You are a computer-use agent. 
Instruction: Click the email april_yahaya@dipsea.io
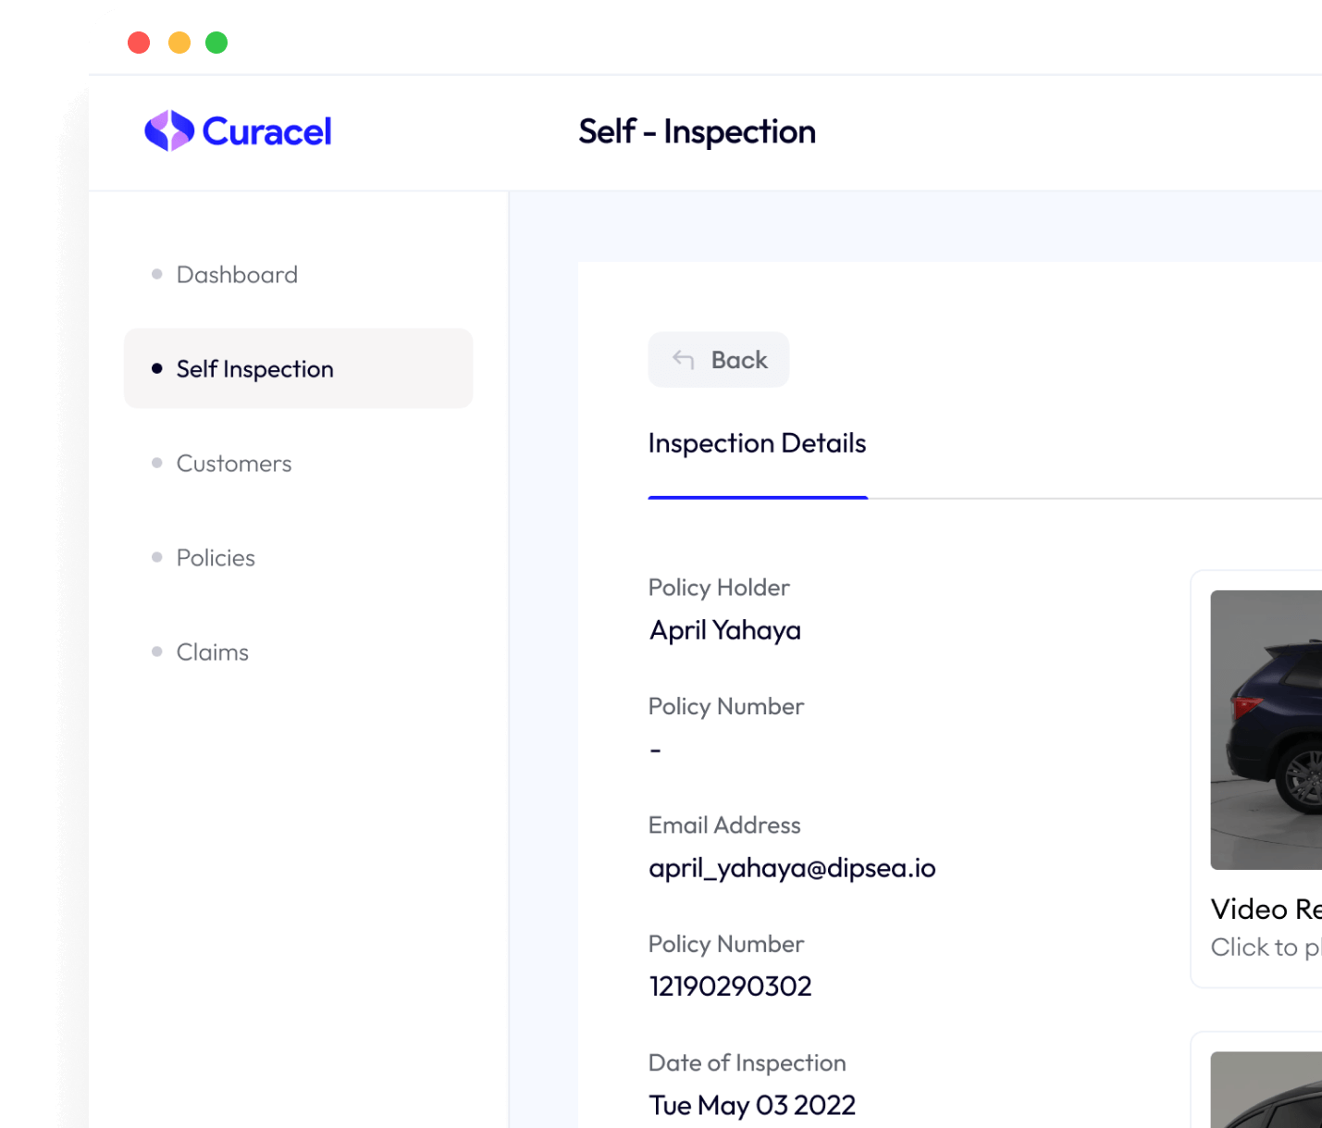point(792,868)
